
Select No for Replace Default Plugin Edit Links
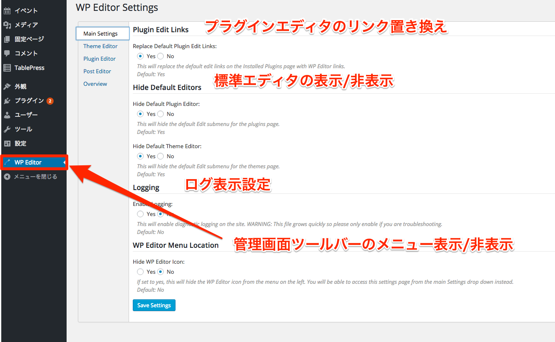click(x=160, y=56)
